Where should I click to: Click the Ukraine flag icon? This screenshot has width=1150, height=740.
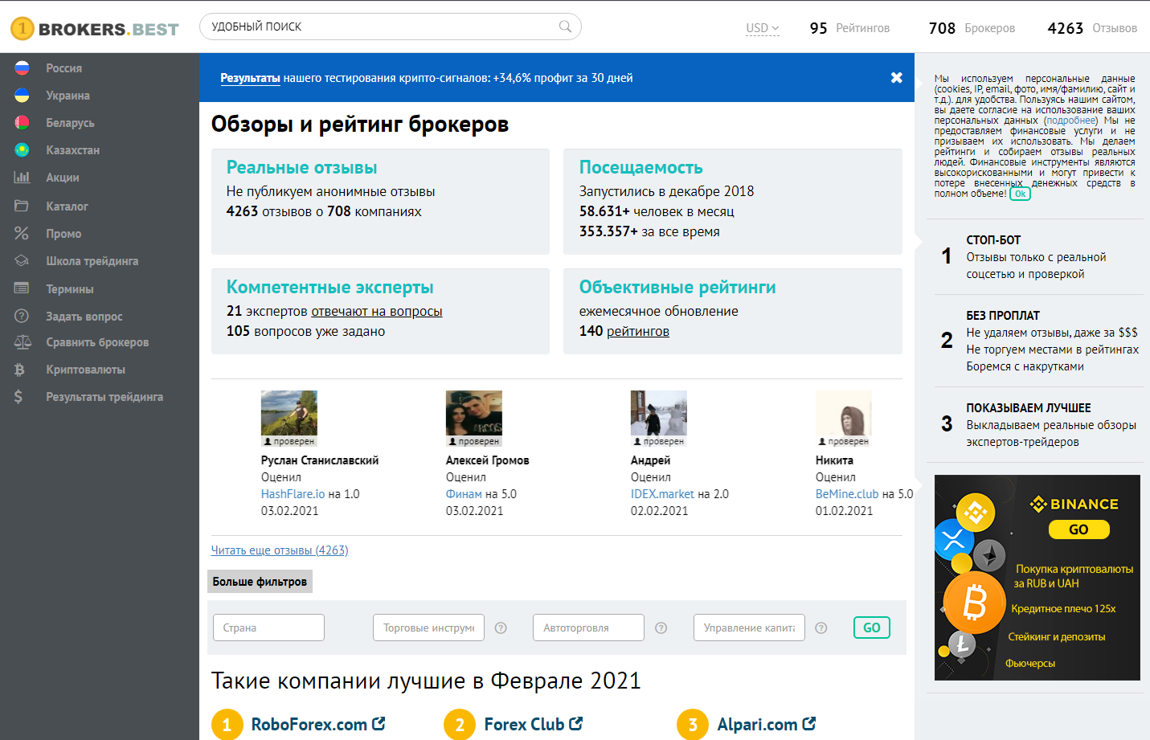coord(22,96)
